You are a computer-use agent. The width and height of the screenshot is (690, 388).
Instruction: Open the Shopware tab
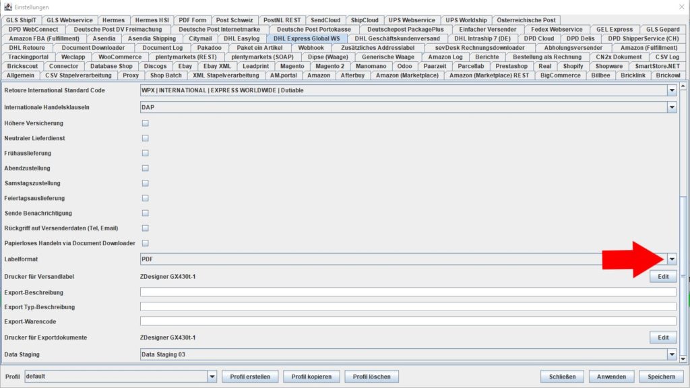[x=609, y=66]
